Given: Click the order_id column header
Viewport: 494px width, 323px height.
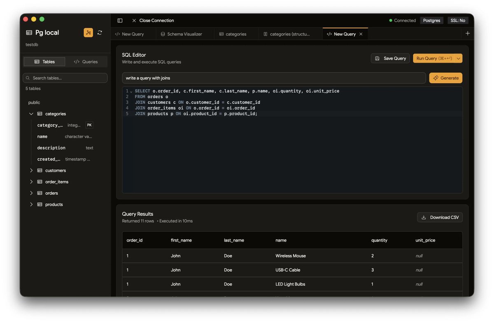Looking at the screenshot, I should tap(135, 240).
